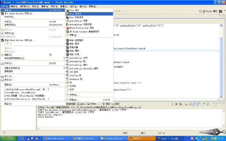Select MXML 组件
The width and height of the screenshot is (226, 141).
click(89, 44)
